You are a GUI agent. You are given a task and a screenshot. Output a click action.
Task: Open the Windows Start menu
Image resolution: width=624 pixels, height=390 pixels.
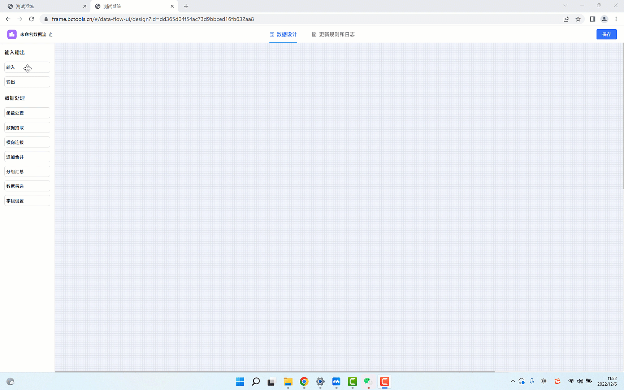240,382
